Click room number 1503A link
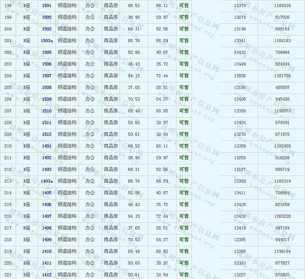Screen dimensions: 305x279 coord(47,41)
